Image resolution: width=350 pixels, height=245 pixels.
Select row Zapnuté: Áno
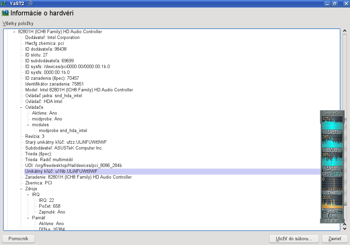tap(52, 212)
